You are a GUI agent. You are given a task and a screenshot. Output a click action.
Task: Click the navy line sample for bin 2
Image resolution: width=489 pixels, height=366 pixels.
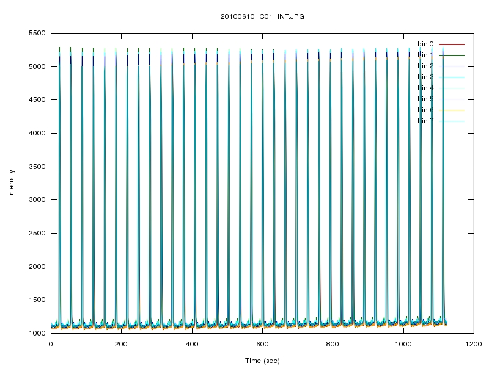pyautogui.click(x=452, y=66)
